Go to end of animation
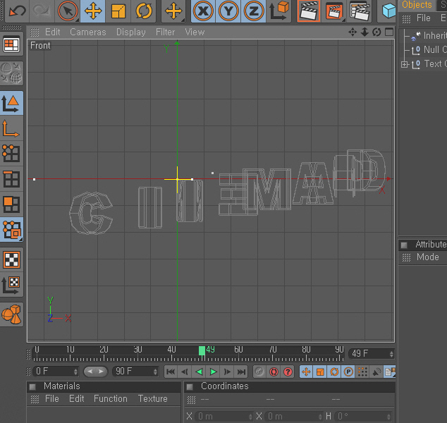Image resolution: width=447 pixels, height=423 pixels. coord(241,372)
